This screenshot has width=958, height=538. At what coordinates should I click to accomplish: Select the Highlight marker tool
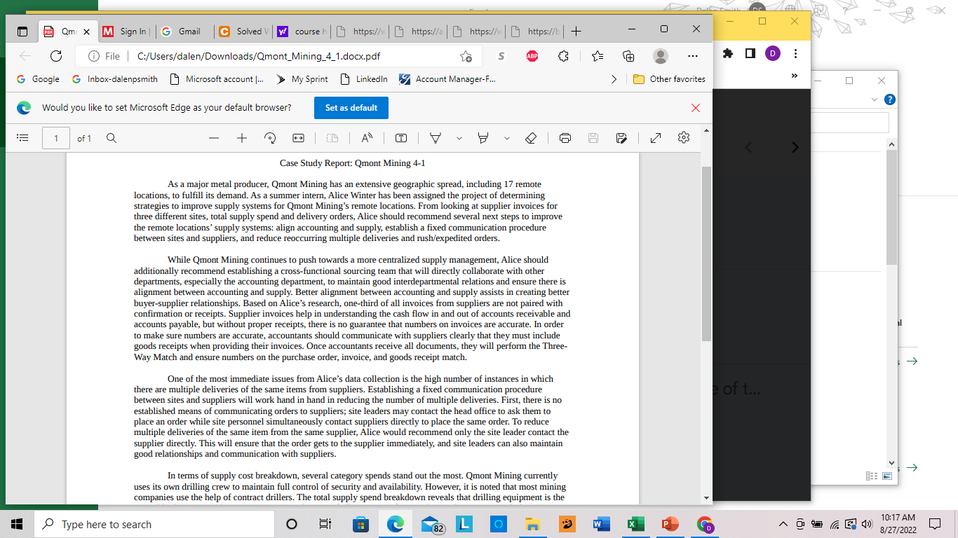click(483, 138)
